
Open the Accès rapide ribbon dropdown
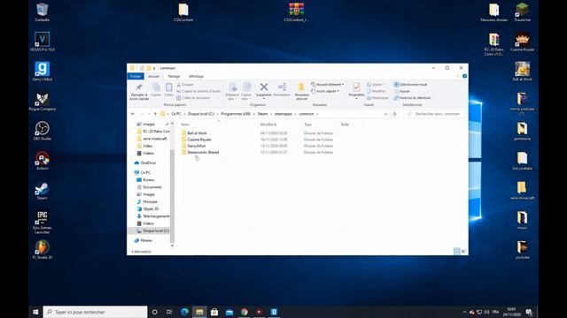(325, 91)
